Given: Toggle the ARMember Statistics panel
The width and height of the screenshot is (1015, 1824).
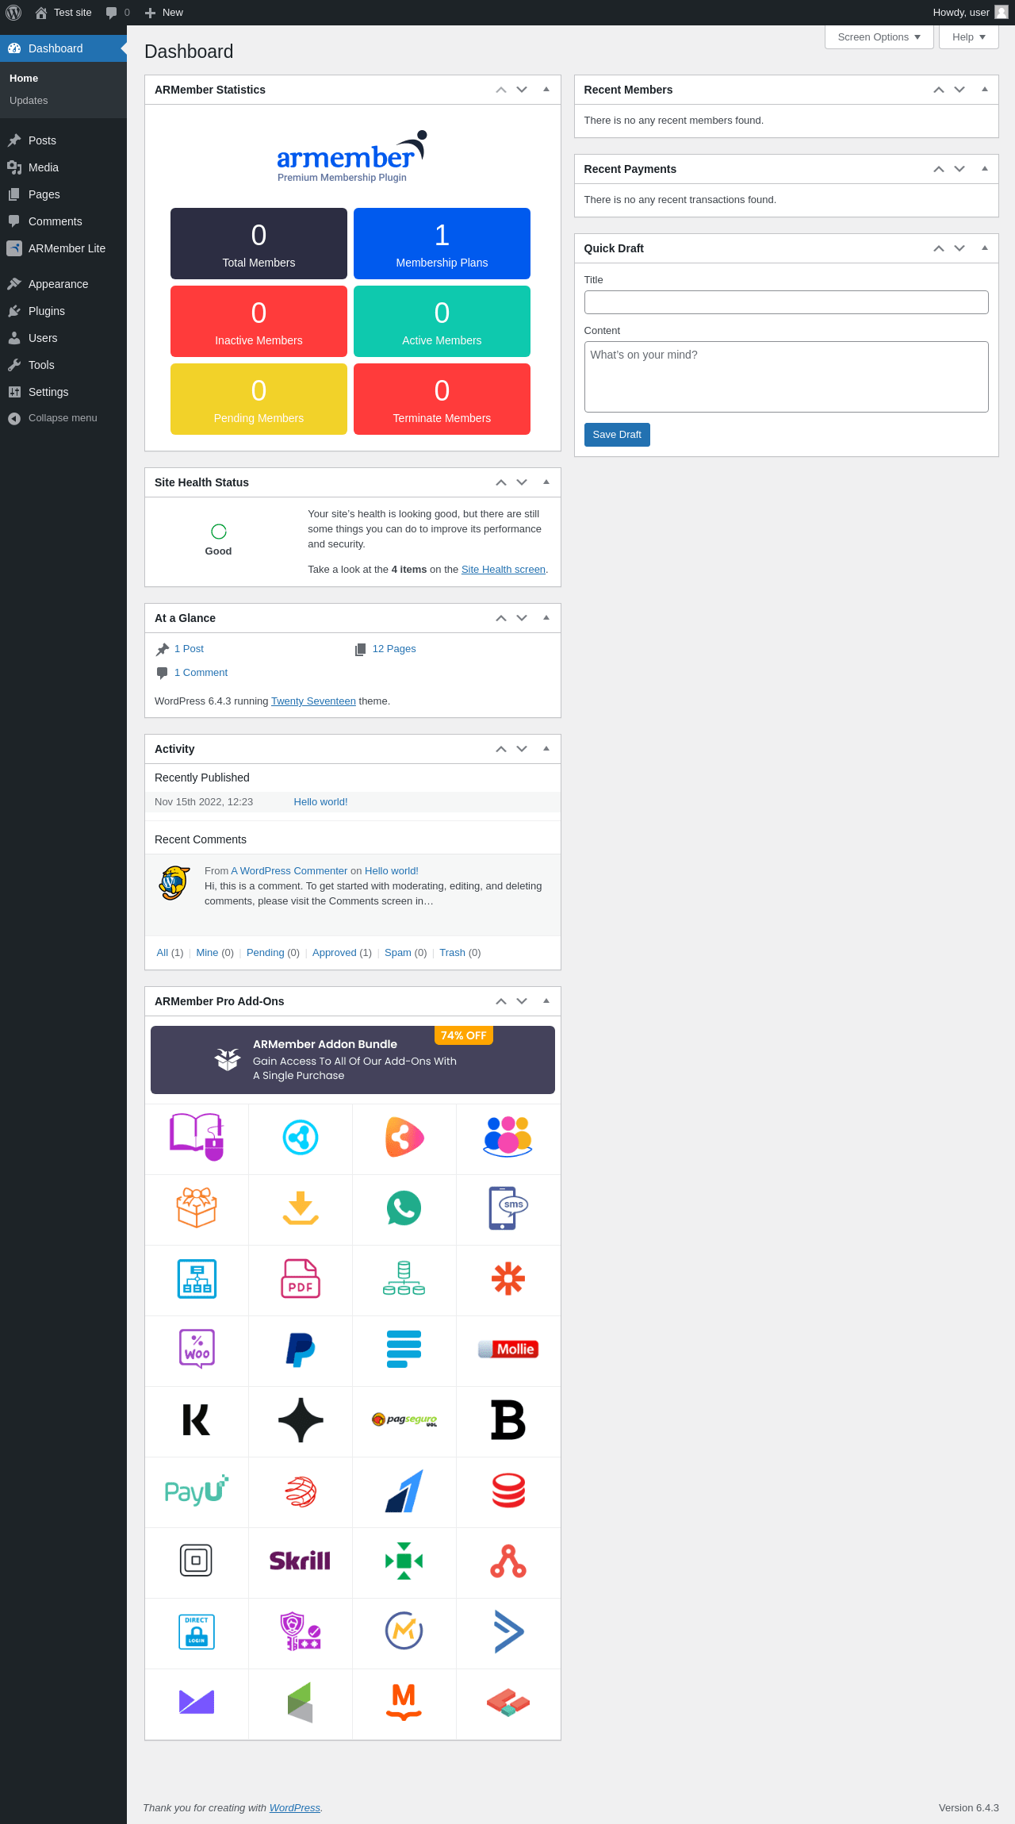Looking at the screenshot, I should tap(546, 90).
